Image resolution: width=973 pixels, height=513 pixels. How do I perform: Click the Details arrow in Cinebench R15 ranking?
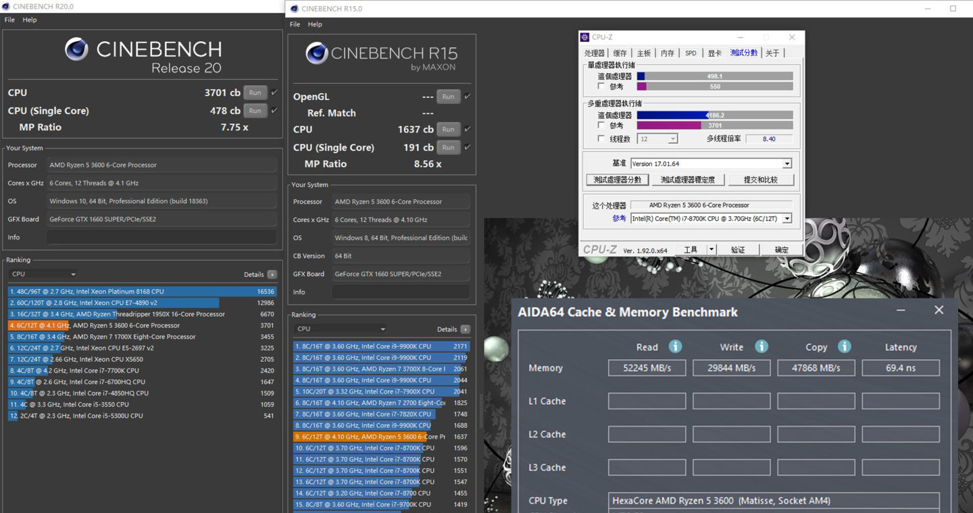465,329
